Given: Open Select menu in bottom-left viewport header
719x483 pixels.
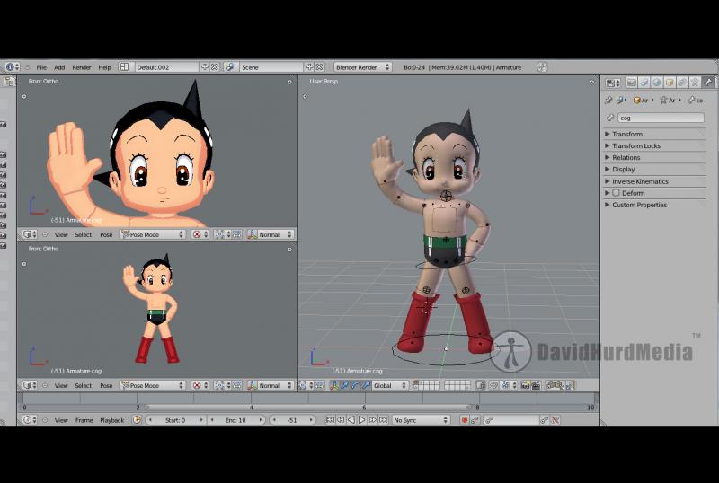Looking at the screenshot, I should pyautogui.click(x=83, y=386).
